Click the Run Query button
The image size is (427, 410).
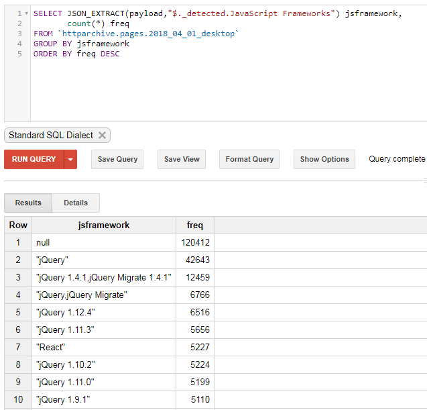point(34,159)
